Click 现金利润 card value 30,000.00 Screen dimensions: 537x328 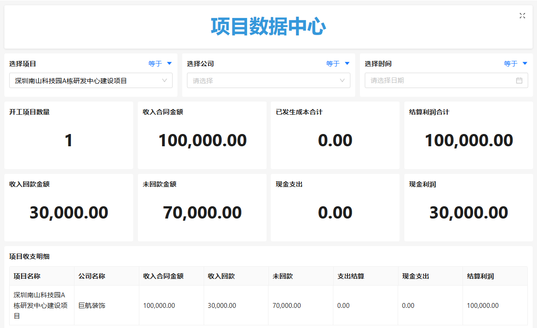point(469,213)
